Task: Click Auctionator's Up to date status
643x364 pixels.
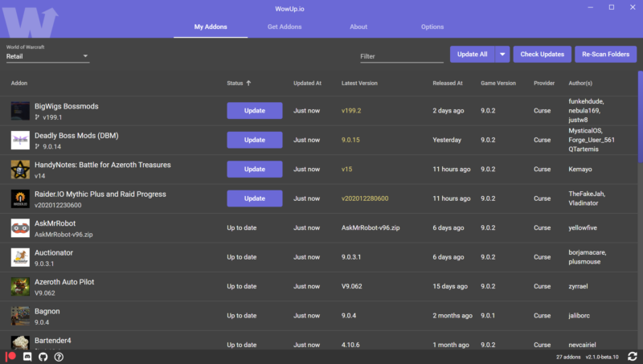Action: (242, 257)
